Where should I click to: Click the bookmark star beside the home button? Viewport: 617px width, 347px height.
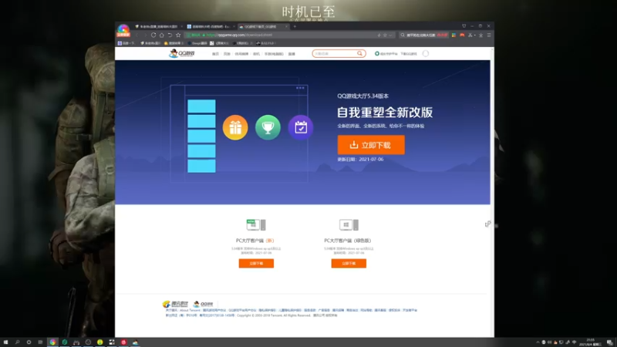click(x=178, y=35)
